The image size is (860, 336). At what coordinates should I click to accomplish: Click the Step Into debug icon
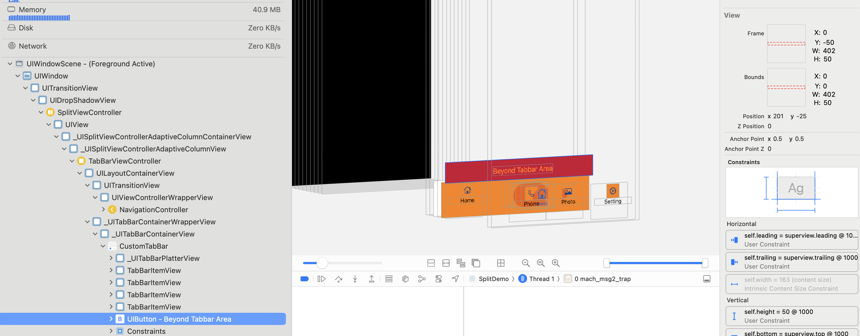(x=355, y=279)
